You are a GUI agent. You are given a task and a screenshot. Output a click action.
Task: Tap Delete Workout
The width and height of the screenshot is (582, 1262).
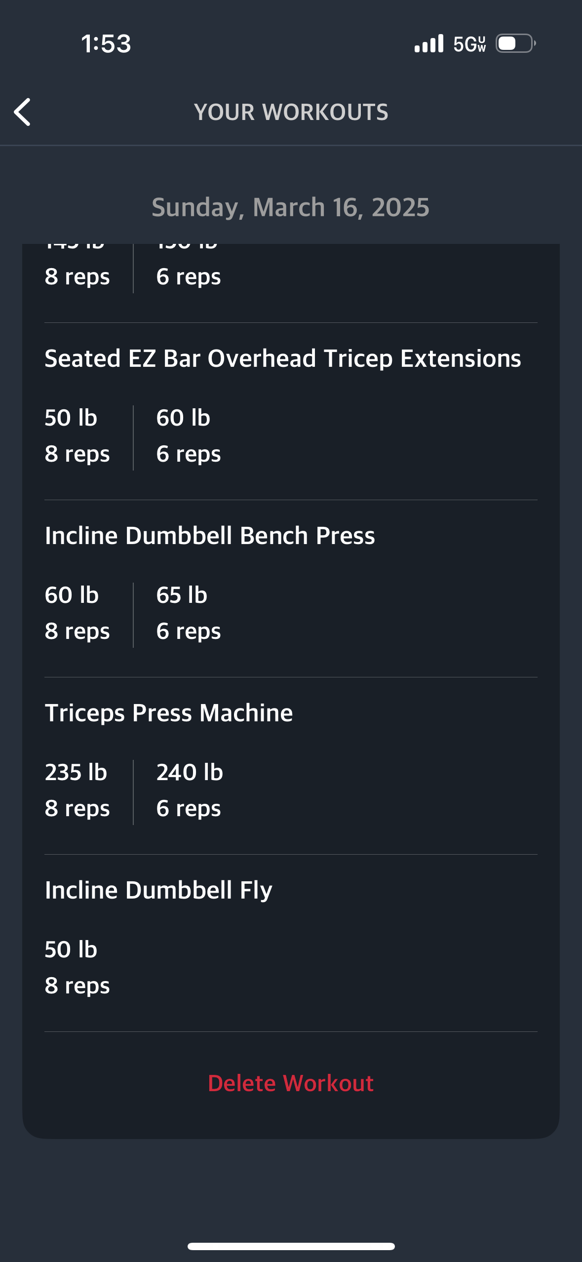click(x=291, y=1083)
